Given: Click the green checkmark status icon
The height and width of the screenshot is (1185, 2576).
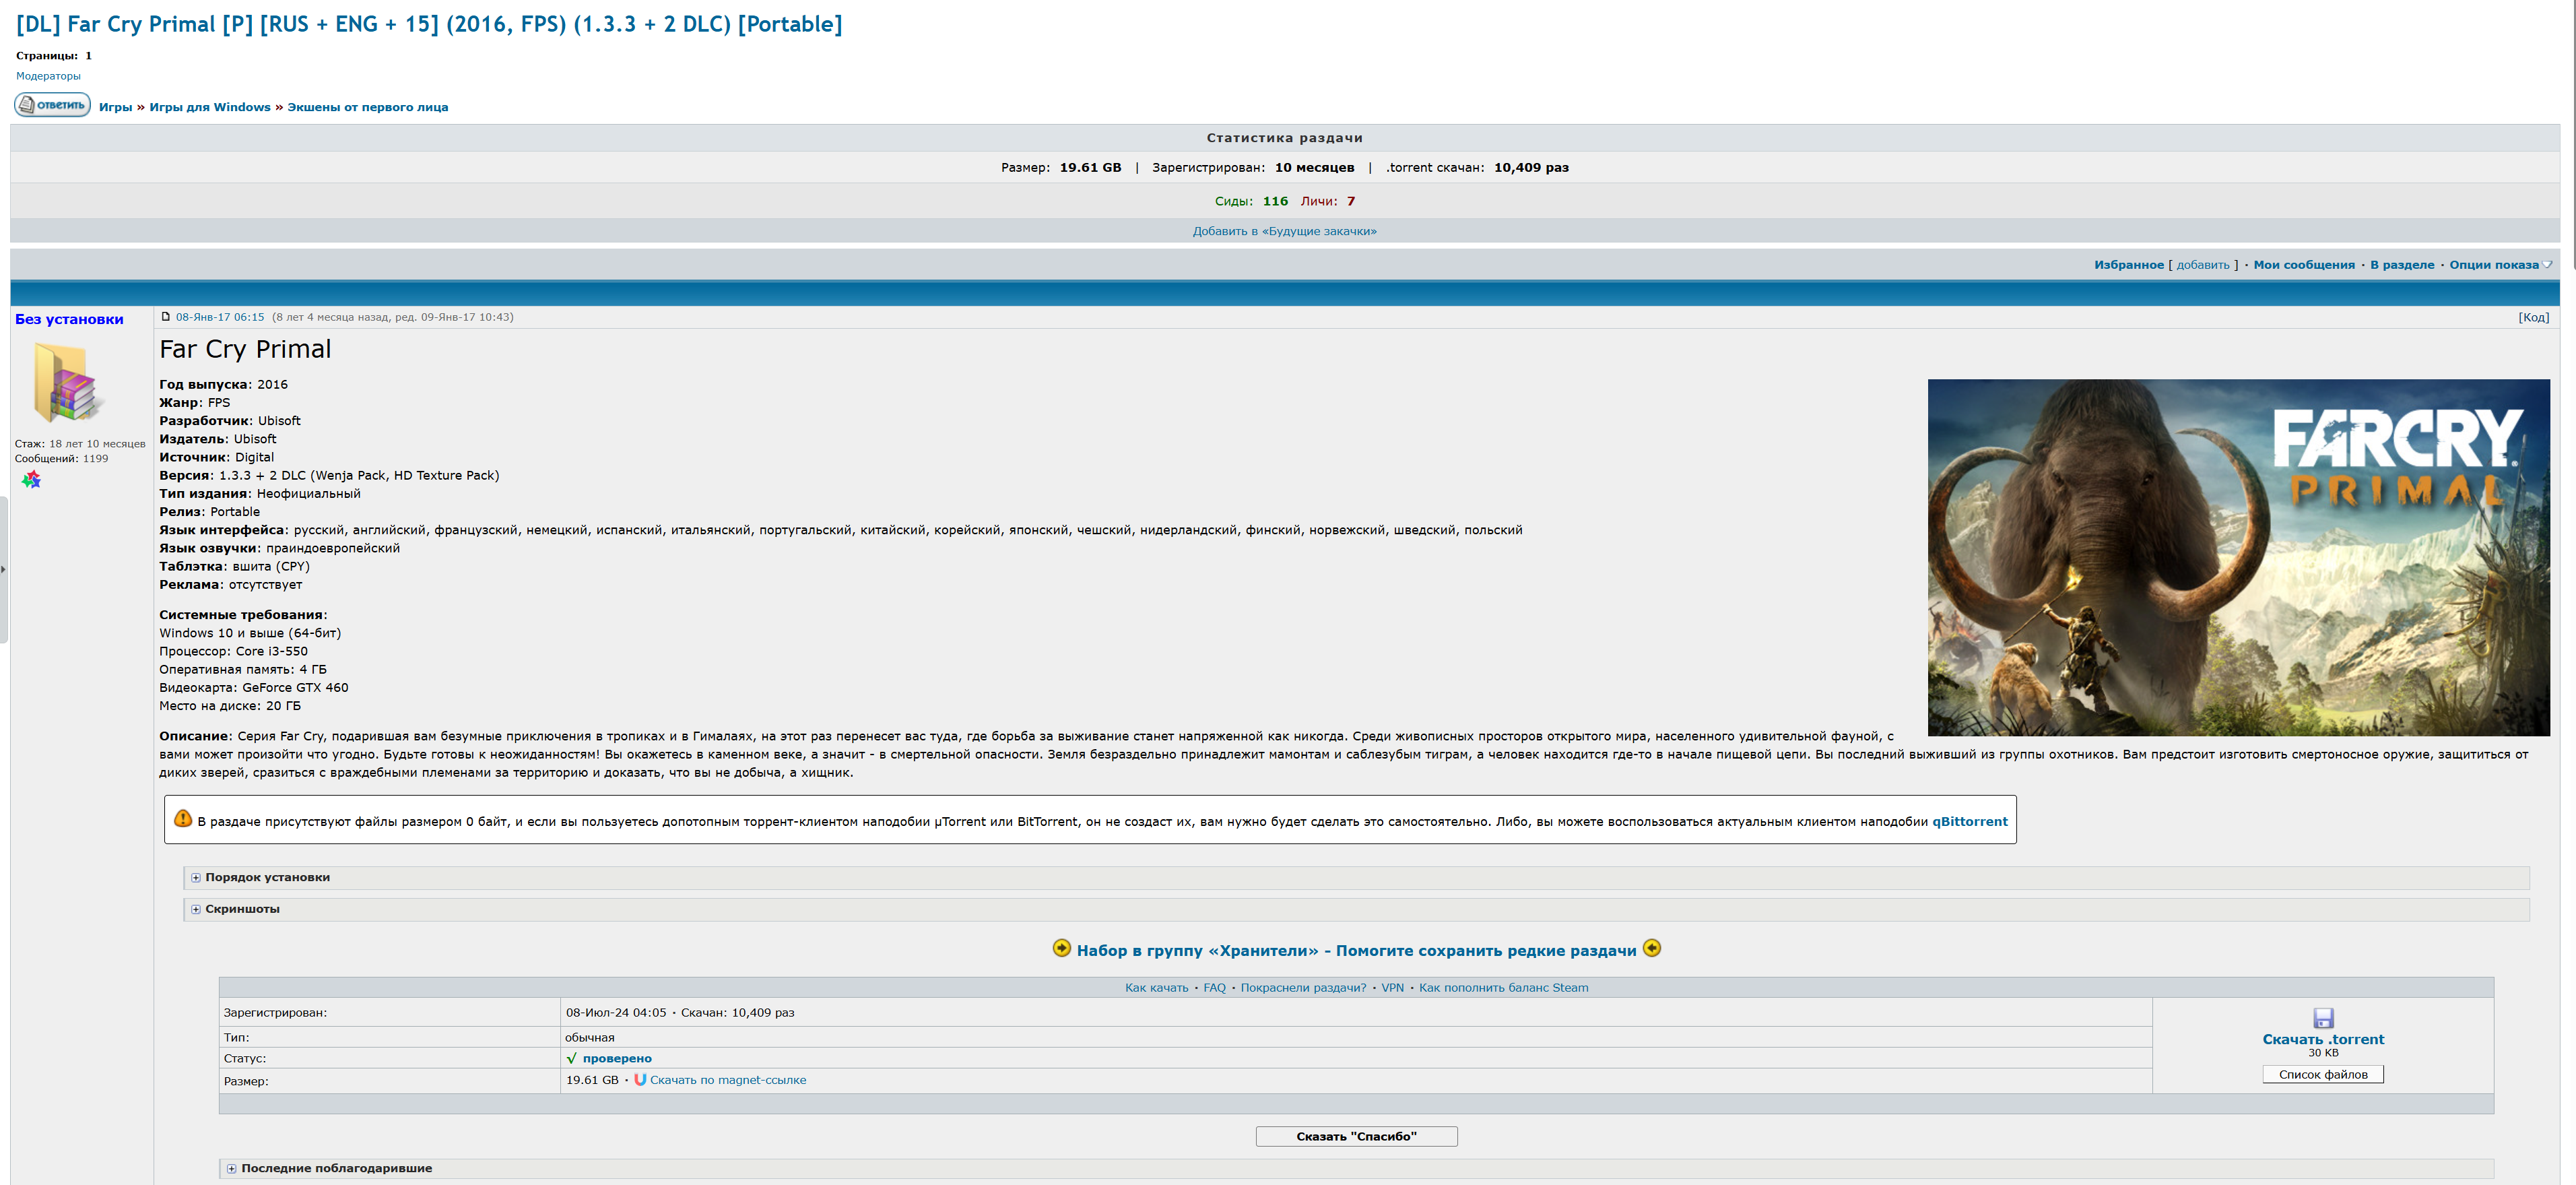Looking at the screenshot, I should pyautogui.click(x=572, y=1058).
